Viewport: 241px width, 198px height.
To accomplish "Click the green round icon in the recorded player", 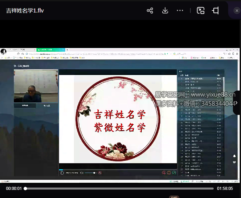I will [174, 173].
